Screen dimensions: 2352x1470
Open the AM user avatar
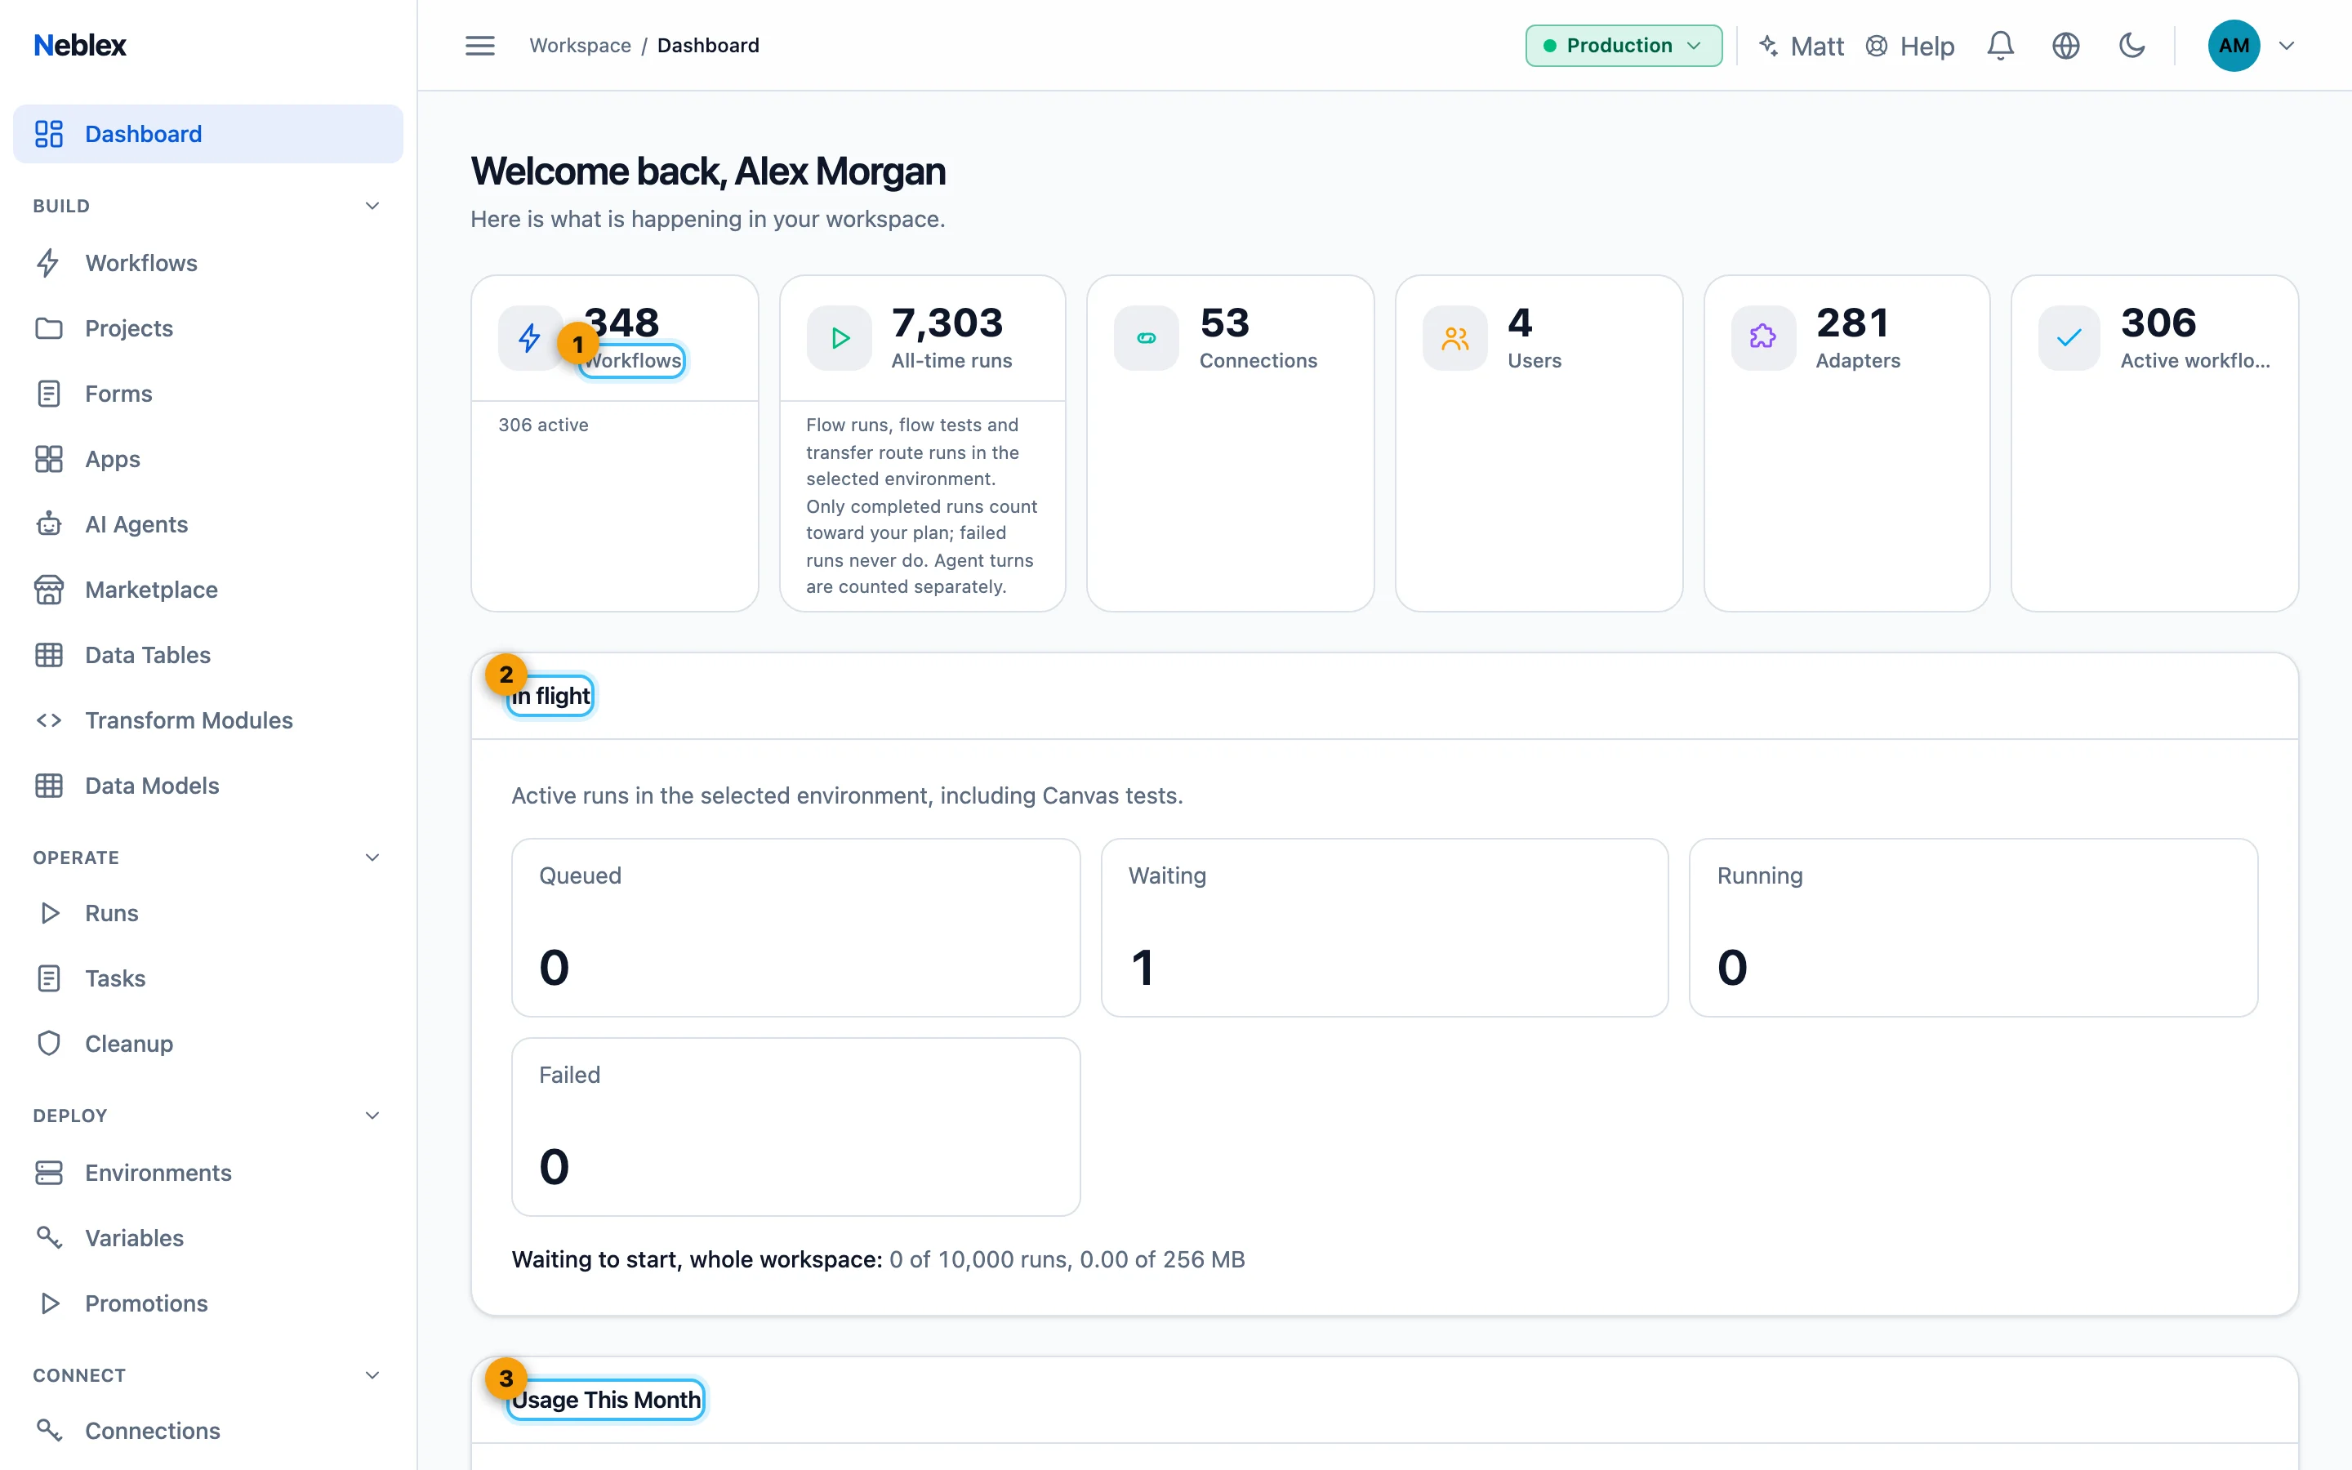pyautogui.click(x=2234, y=46)
